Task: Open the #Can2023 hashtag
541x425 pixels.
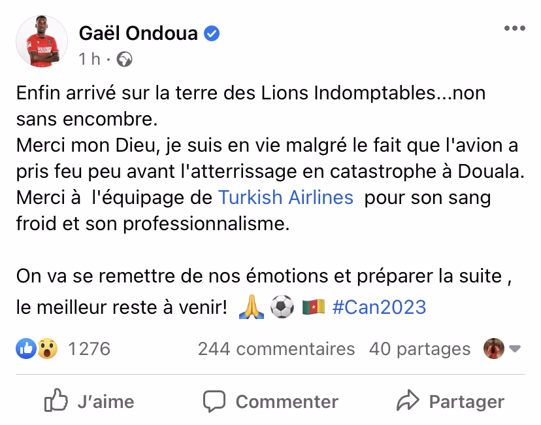Action: (x=379, y=307)
